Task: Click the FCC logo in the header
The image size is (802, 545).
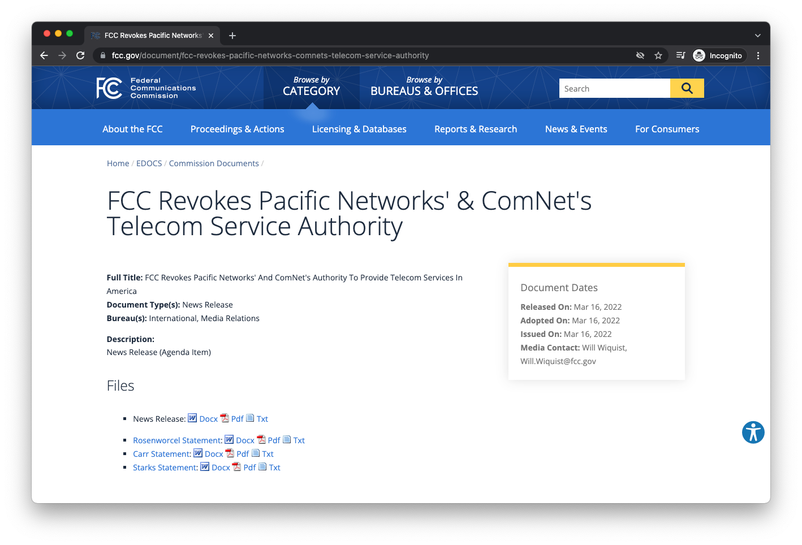Action: point(146,88)
